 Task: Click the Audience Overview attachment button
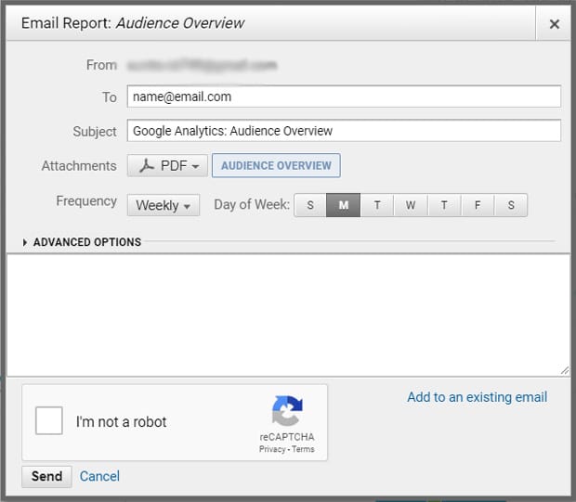(x=276, y=165)
